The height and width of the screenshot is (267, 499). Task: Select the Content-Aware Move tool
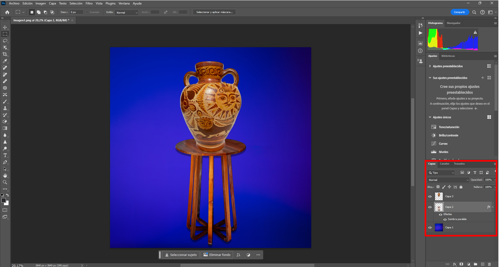pyautogui.click(x=5, y=95)
